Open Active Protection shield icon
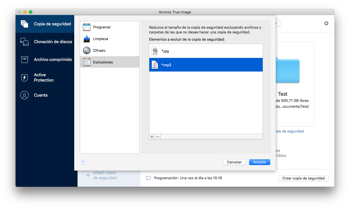 point(24,78)
